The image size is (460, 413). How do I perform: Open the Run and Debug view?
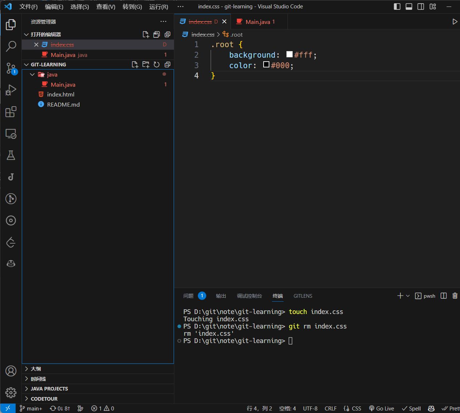click(11, 90)
